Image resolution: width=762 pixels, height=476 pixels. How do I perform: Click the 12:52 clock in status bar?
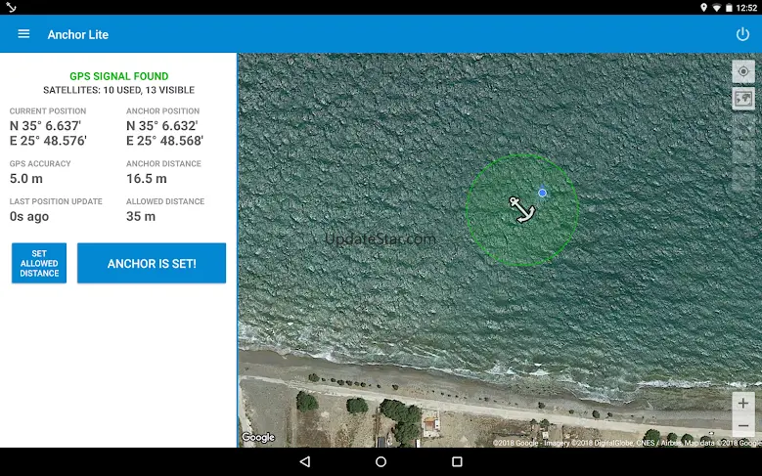pos(746,8)
